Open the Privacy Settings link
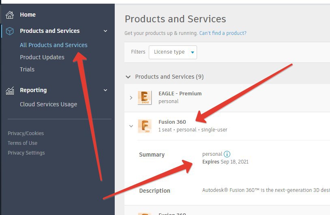This screenshot has width=330, height=215. tap(26, 153)
